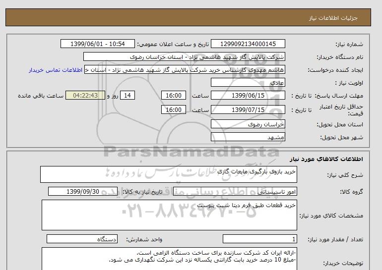Select the delivery city field مشهد
This screenshot has height=270, width=382.
point(248,137)
